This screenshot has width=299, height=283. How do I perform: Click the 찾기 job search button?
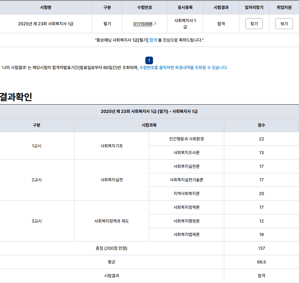click(254, 24)
